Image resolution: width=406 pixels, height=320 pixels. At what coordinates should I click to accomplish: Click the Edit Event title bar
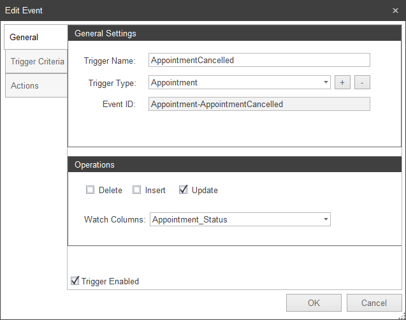pyautogui.click(x=191, y=10)
